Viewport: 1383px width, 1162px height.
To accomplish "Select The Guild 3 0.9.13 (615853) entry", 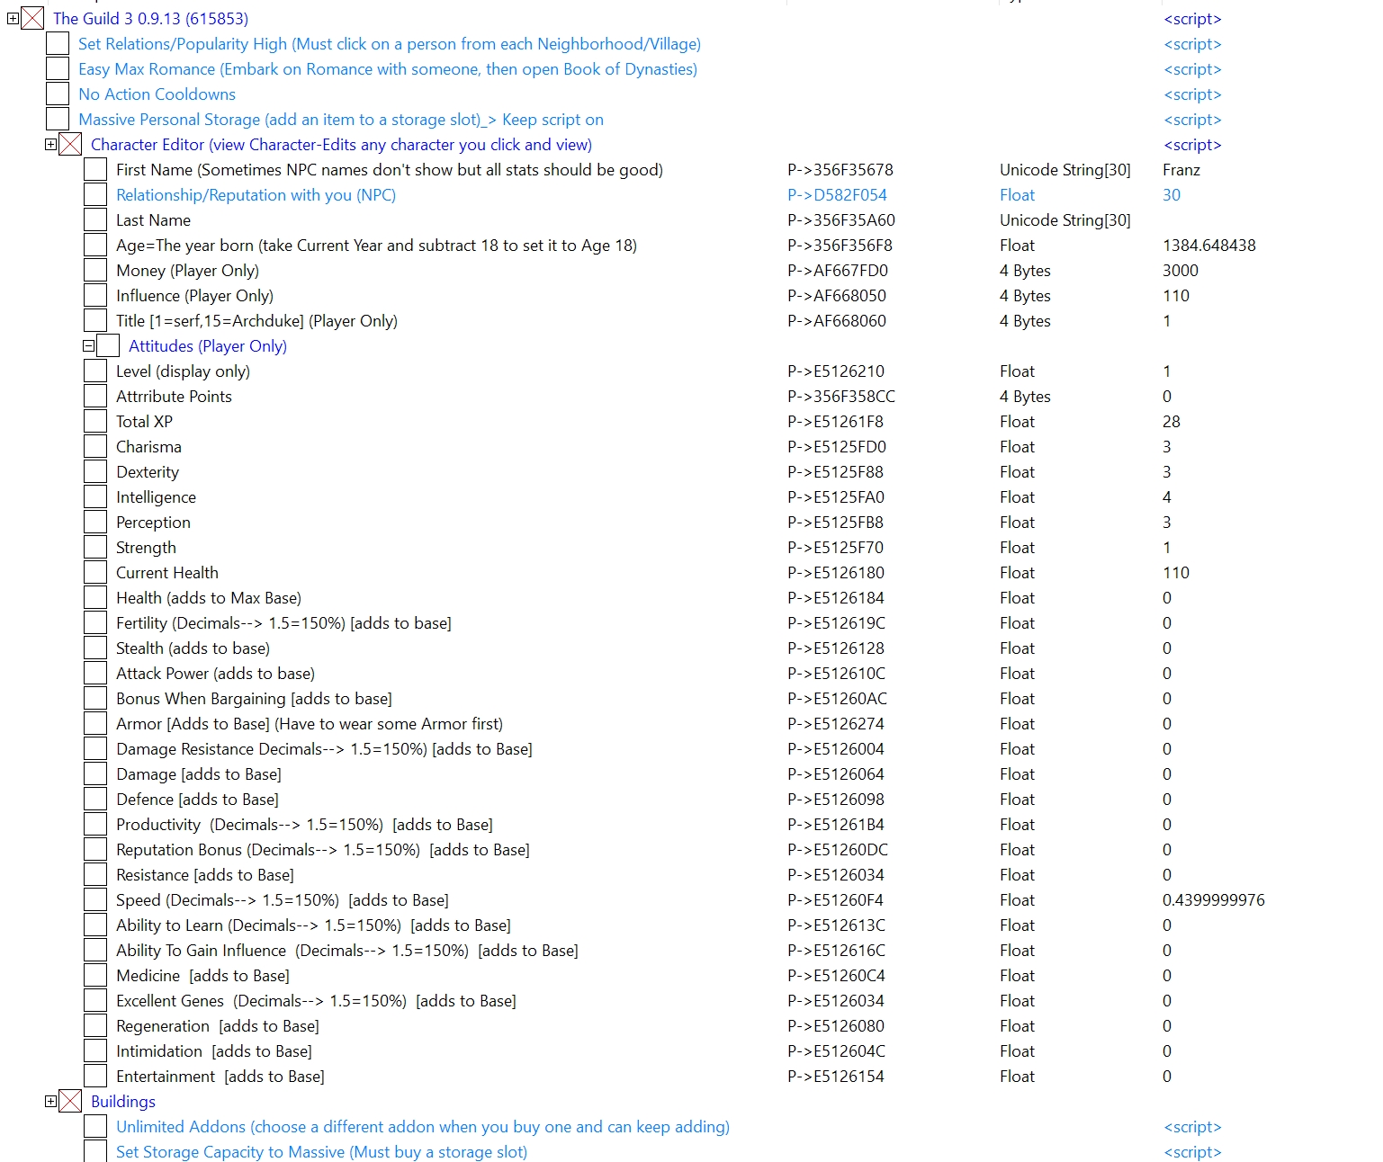I will (150, 18).
